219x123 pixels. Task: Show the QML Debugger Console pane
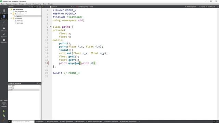pyautogui.click(x=94, y=122)
